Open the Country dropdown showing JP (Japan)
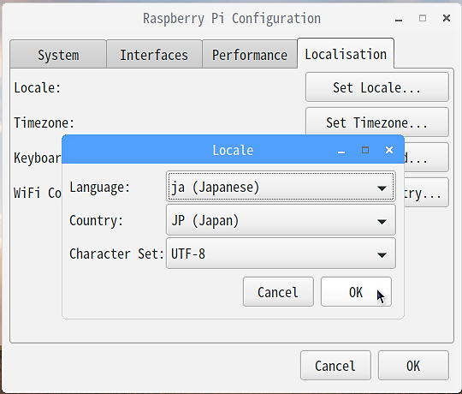Image resolution: width=462 pixels, height=394 pixels. click(x=281, y=220)
